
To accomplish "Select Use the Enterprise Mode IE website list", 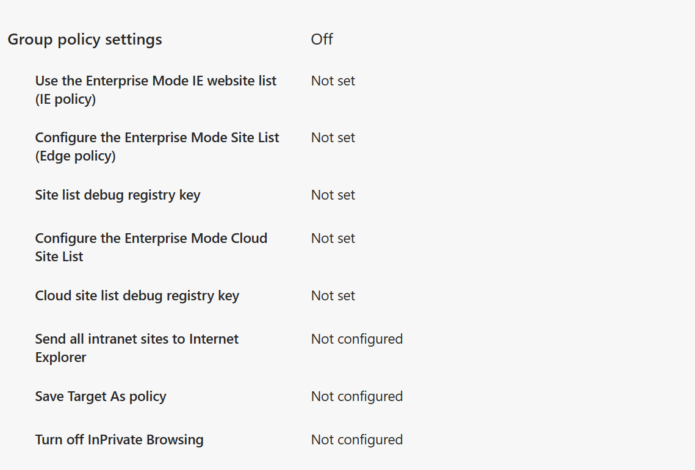I will click(x=156, y=90).
